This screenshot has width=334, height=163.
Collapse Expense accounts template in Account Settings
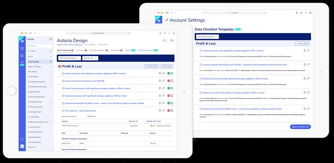[x=201, y=93]
